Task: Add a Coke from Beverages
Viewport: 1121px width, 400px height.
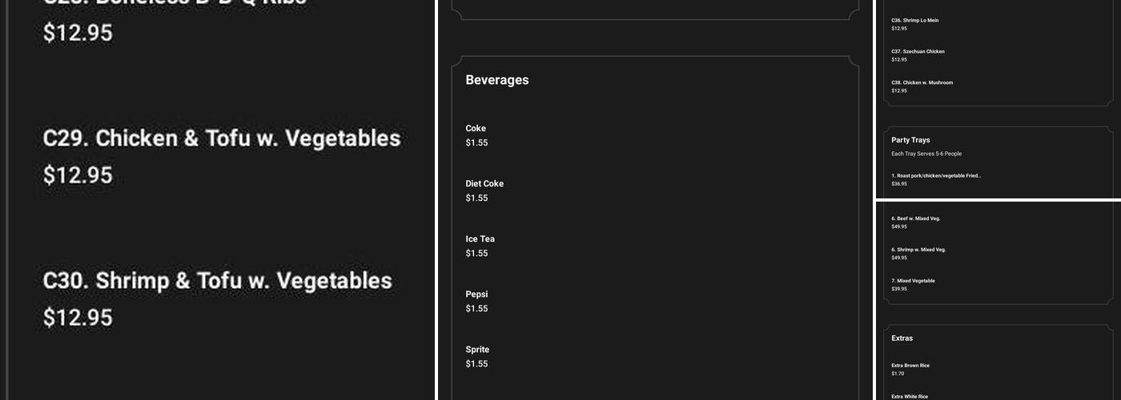Action: (476, 129)
